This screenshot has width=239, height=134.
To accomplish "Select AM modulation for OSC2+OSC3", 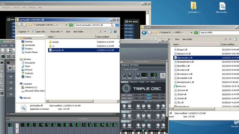I will (142, 98).
